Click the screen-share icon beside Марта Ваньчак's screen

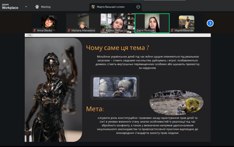point(93,7)
